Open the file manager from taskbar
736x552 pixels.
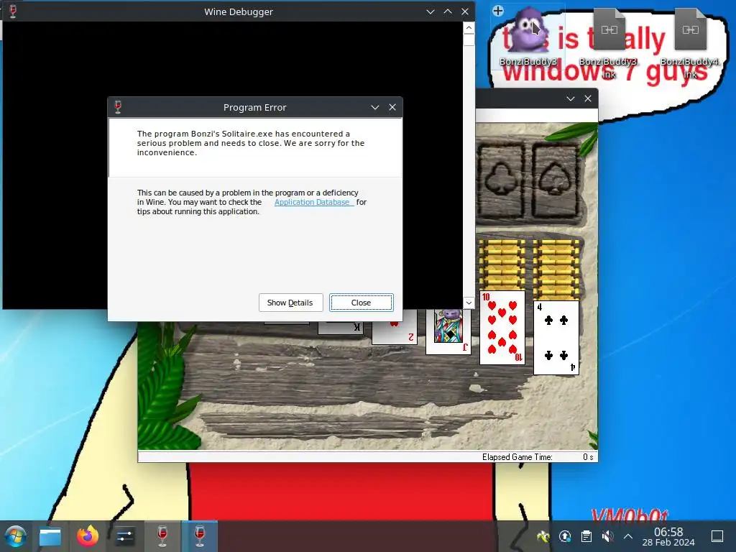click(x=50, y=536)
